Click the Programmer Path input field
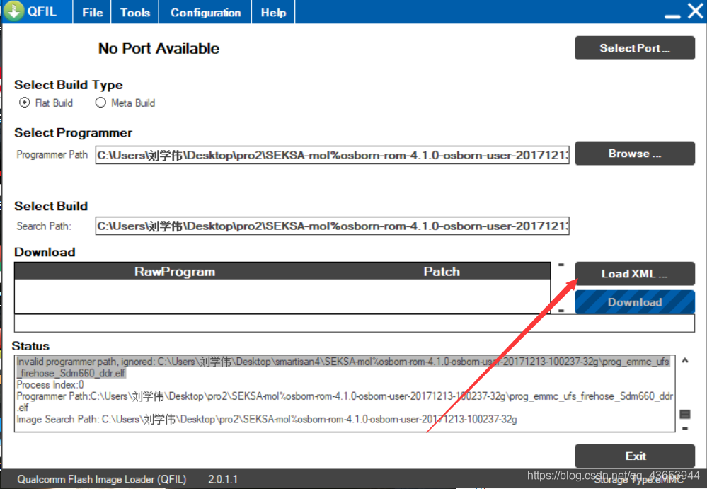This screenshot has width=707, height=489. point(332,155)
